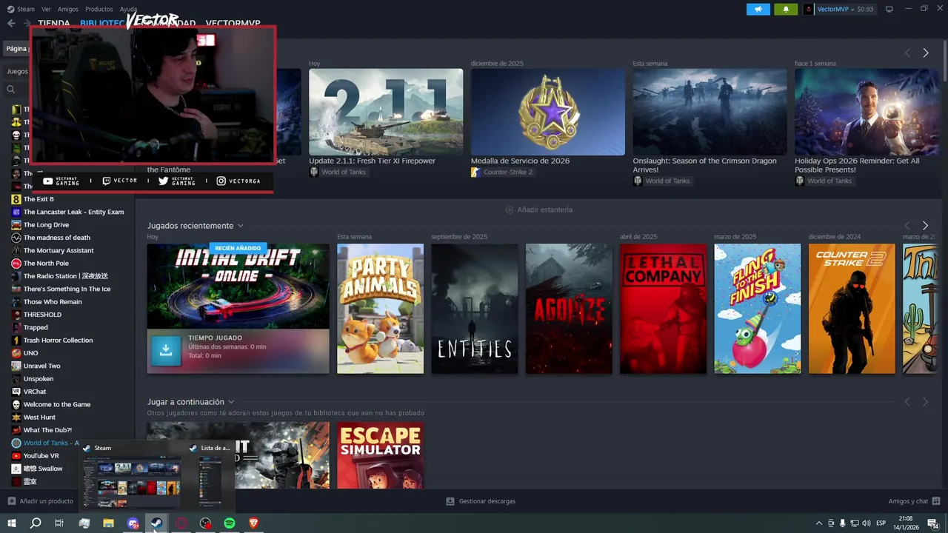Download Initial Drift Online with blue button
The image size is (948, 533).
(x=166, y=351)
